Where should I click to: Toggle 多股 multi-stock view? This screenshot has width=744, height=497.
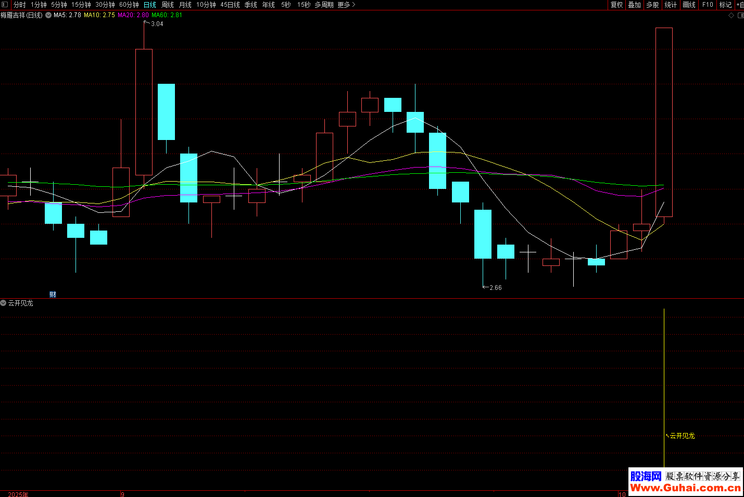[x=652, y=5]
